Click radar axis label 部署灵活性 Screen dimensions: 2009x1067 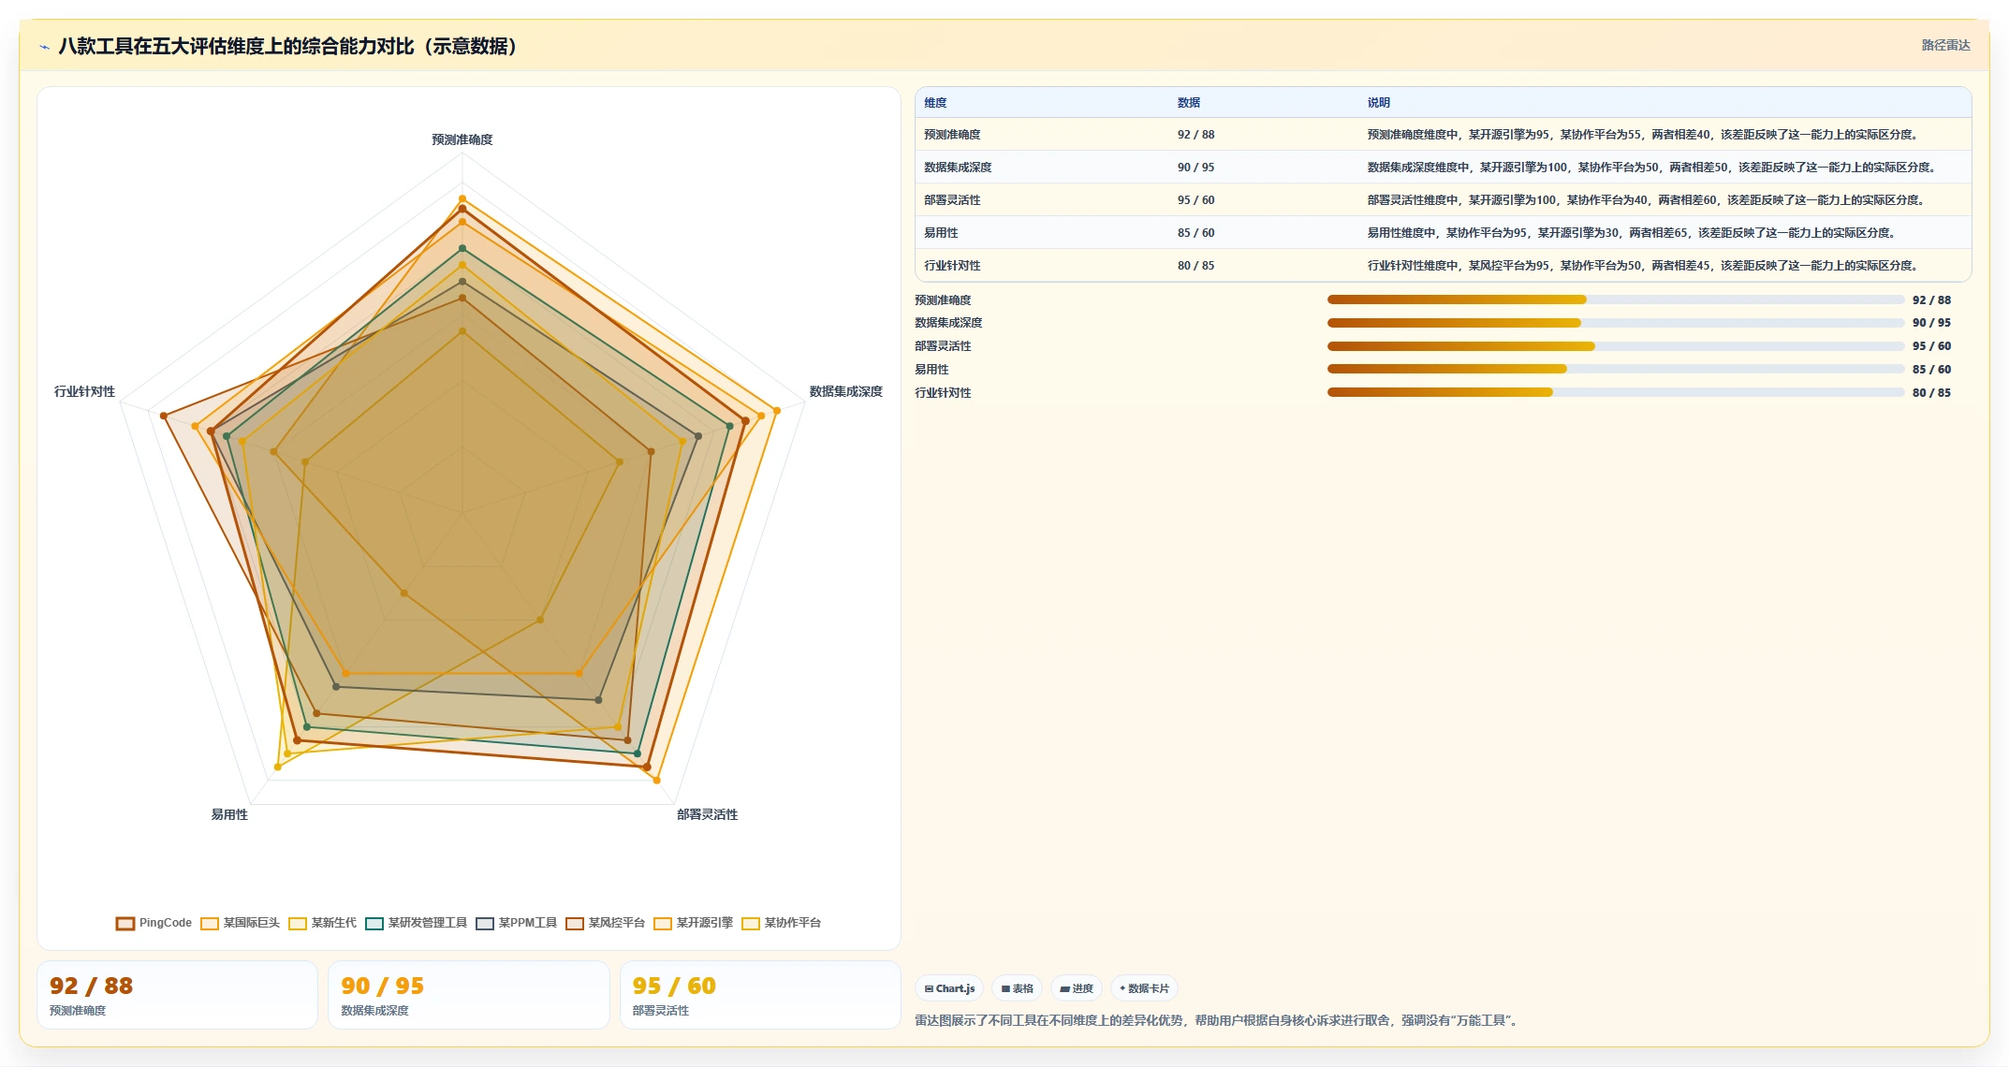pos(708,814)
